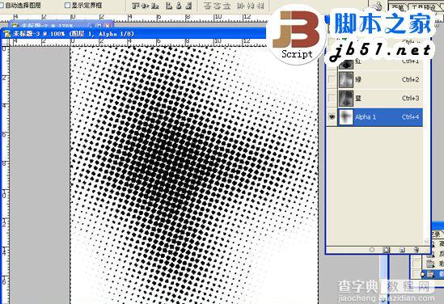This screenshot has height=304, width=444.
Task: Click the distribute vertical centers icon
Action: click(218, 6)
